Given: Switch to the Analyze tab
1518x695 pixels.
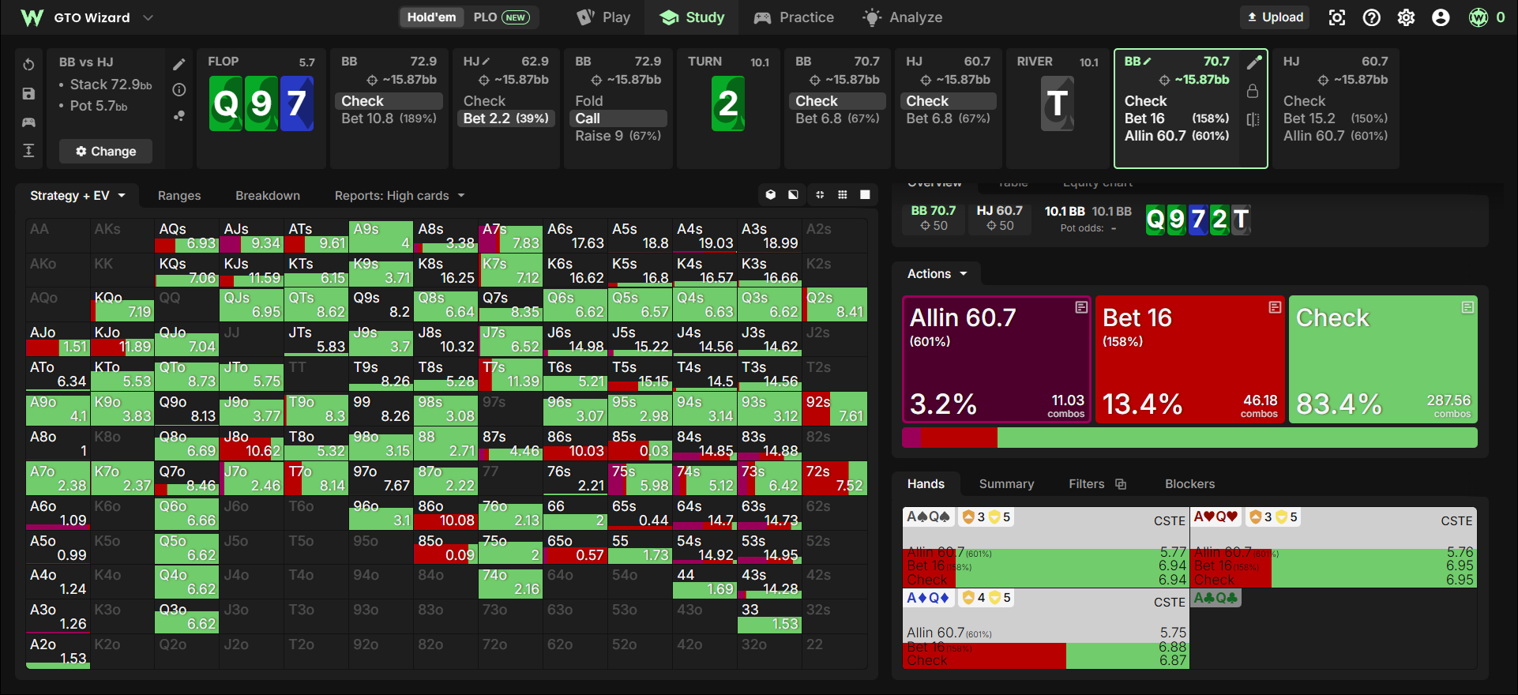Looking at the screenshot, I should tap(902, 17).
